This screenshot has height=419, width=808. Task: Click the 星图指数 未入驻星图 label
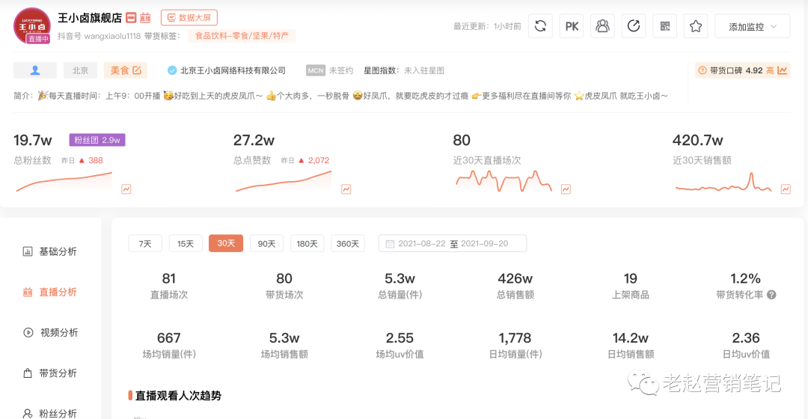(403, 70)
